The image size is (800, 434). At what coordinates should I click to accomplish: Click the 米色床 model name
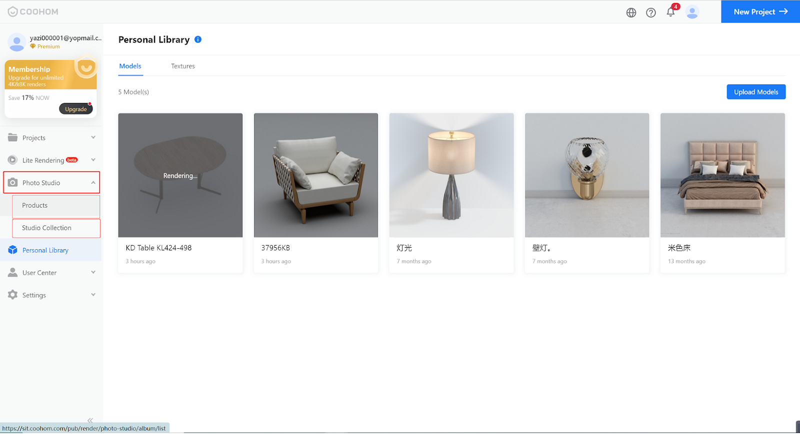tap(679, 248)
